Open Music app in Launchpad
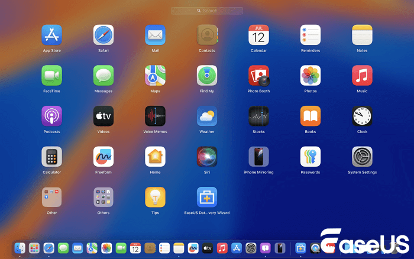The width and height of the screenshot is (414, 259). [362, 76]
